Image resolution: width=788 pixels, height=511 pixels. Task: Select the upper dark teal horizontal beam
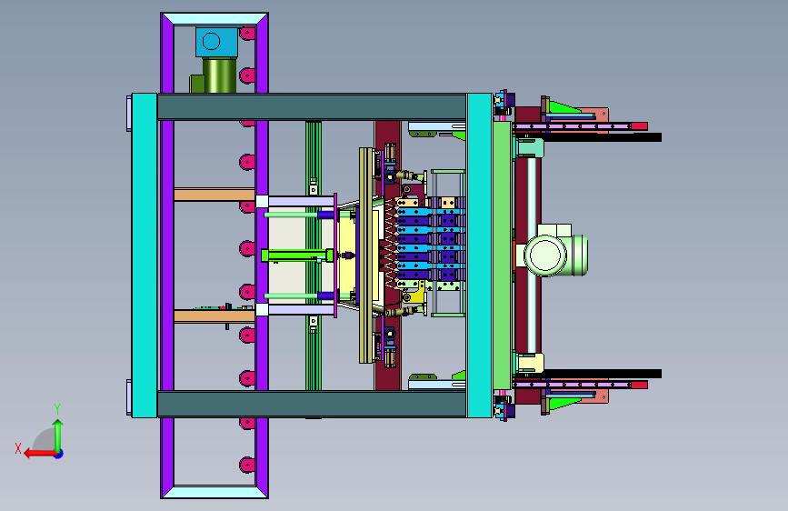coord(312,106)
